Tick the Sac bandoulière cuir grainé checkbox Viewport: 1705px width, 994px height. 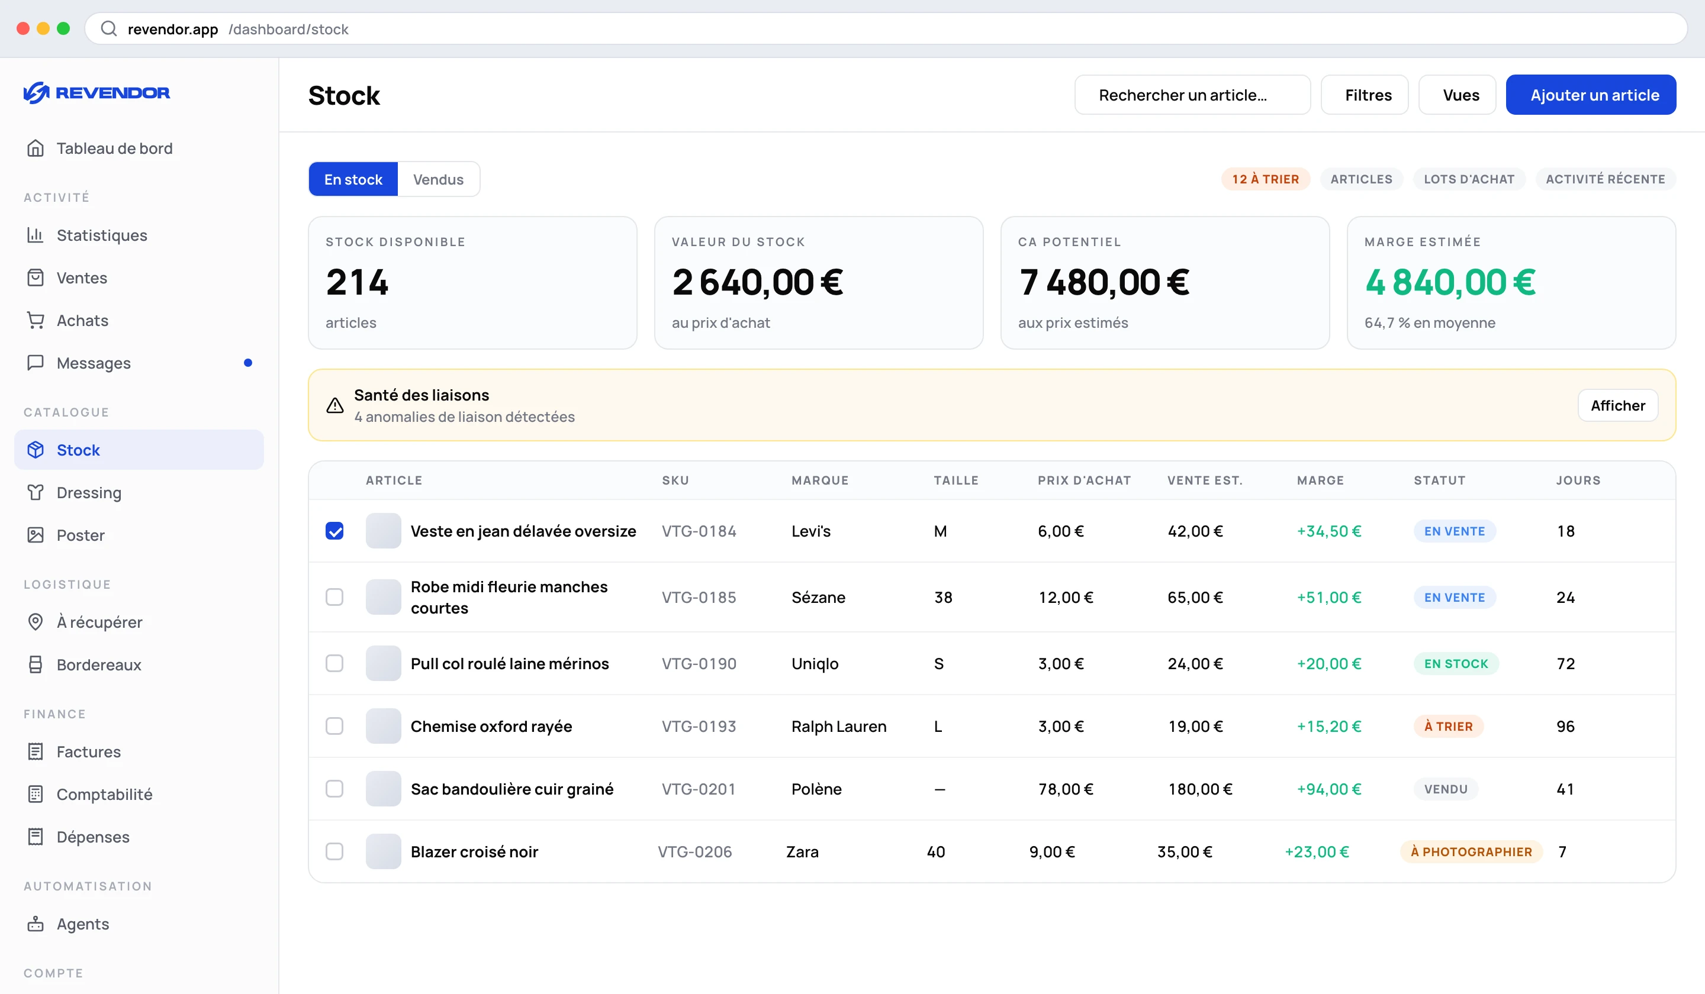(334, 789)
